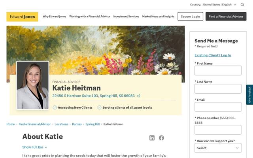The height and width of the screenshot is (158, 253).
Task: Click Serving clients of all asset levels text
Action: 127,107
